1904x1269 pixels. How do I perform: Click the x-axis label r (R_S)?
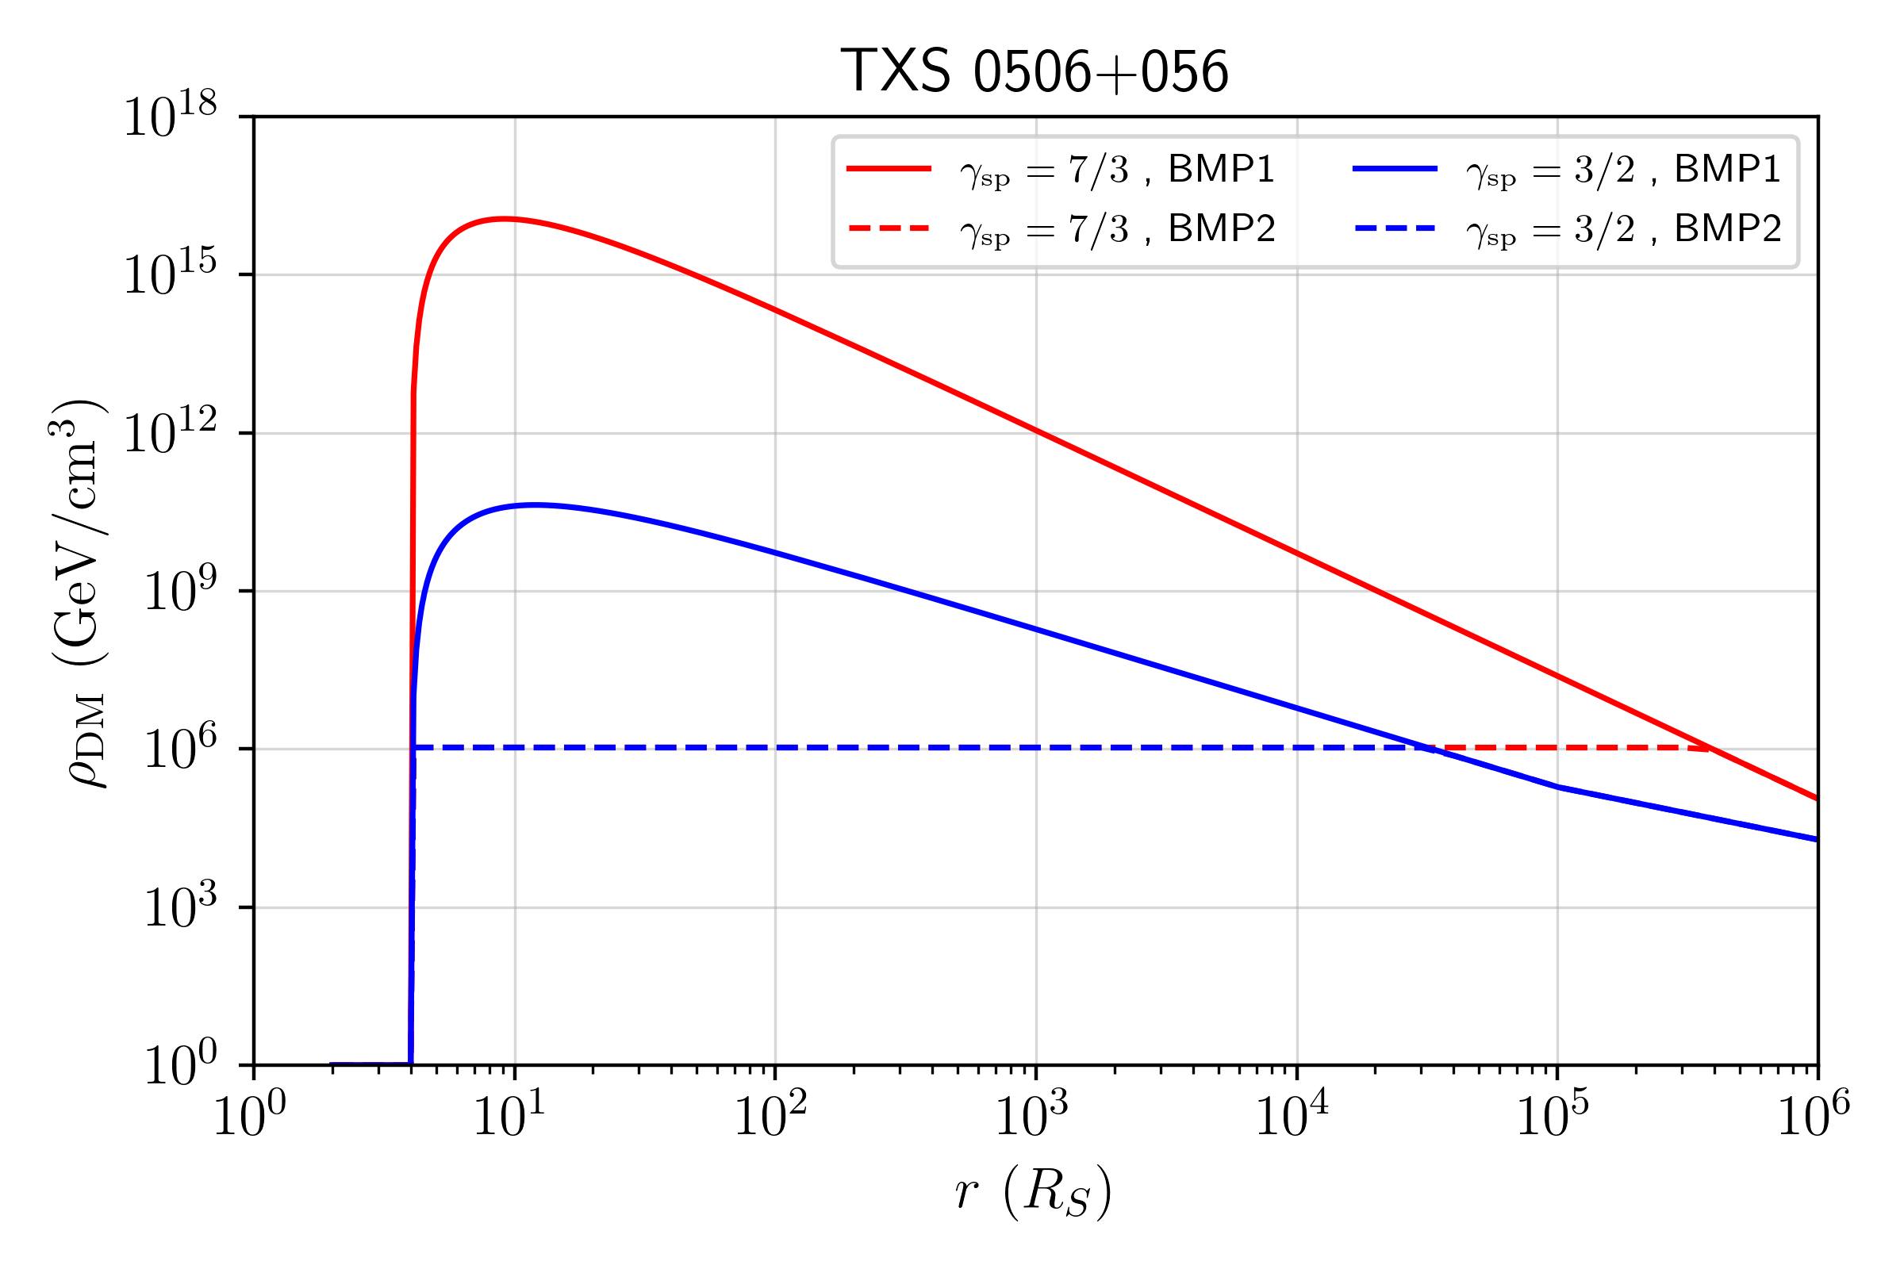(1034, 1193)
